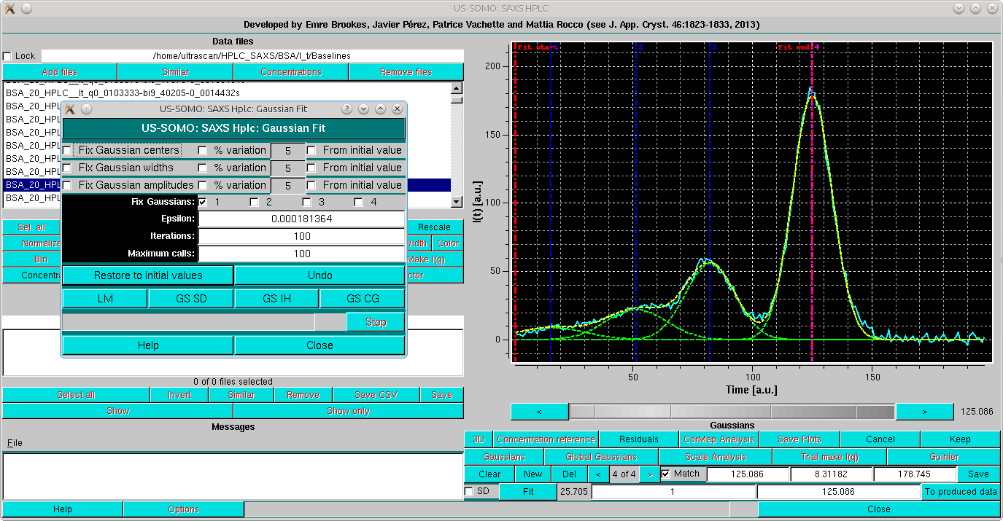Select file BSA_20_HPLC__It_q0_0103333-bi9_40205-0_0014432s
Image resolution: width=1003 pixels, height=521 pixels.
pyautogui.click(x=123, y=93)
